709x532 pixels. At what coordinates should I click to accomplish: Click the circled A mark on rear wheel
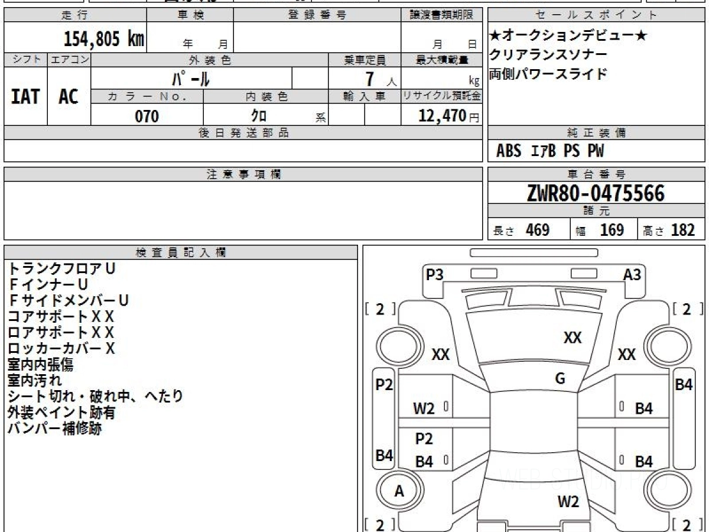pos(399,491)
